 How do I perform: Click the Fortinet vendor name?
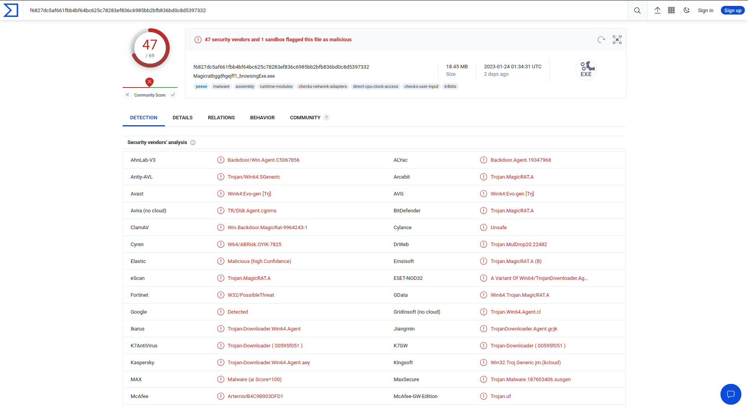coord(139,295)
